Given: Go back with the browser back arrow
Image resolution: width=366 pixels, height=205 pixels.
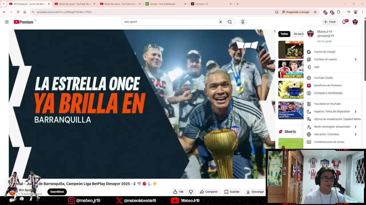Looking at the screenshot, I should tap(4, 12).
